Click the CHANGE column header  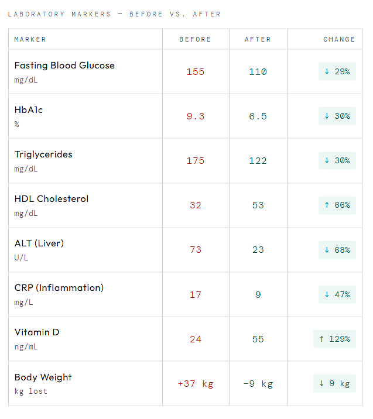point(339,39)
